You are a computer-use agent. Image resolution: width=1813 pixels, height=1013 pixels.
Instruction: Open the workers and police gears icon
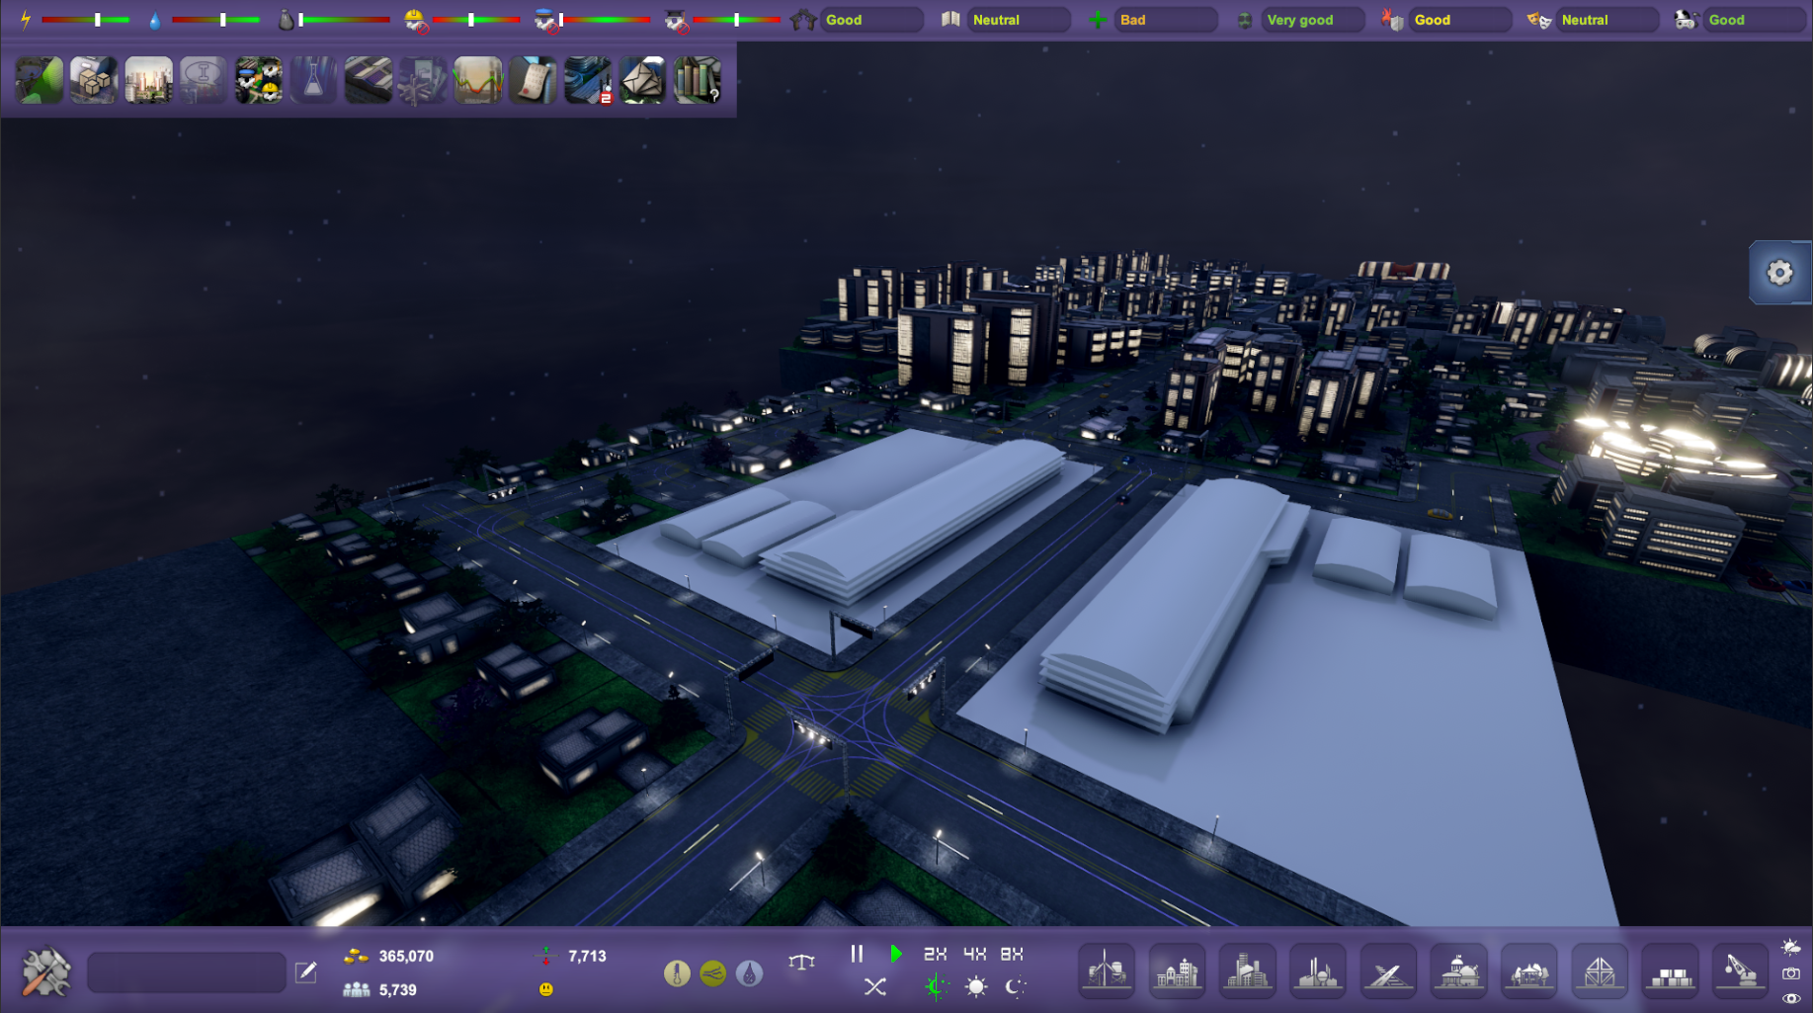click(x=259, y=80)
